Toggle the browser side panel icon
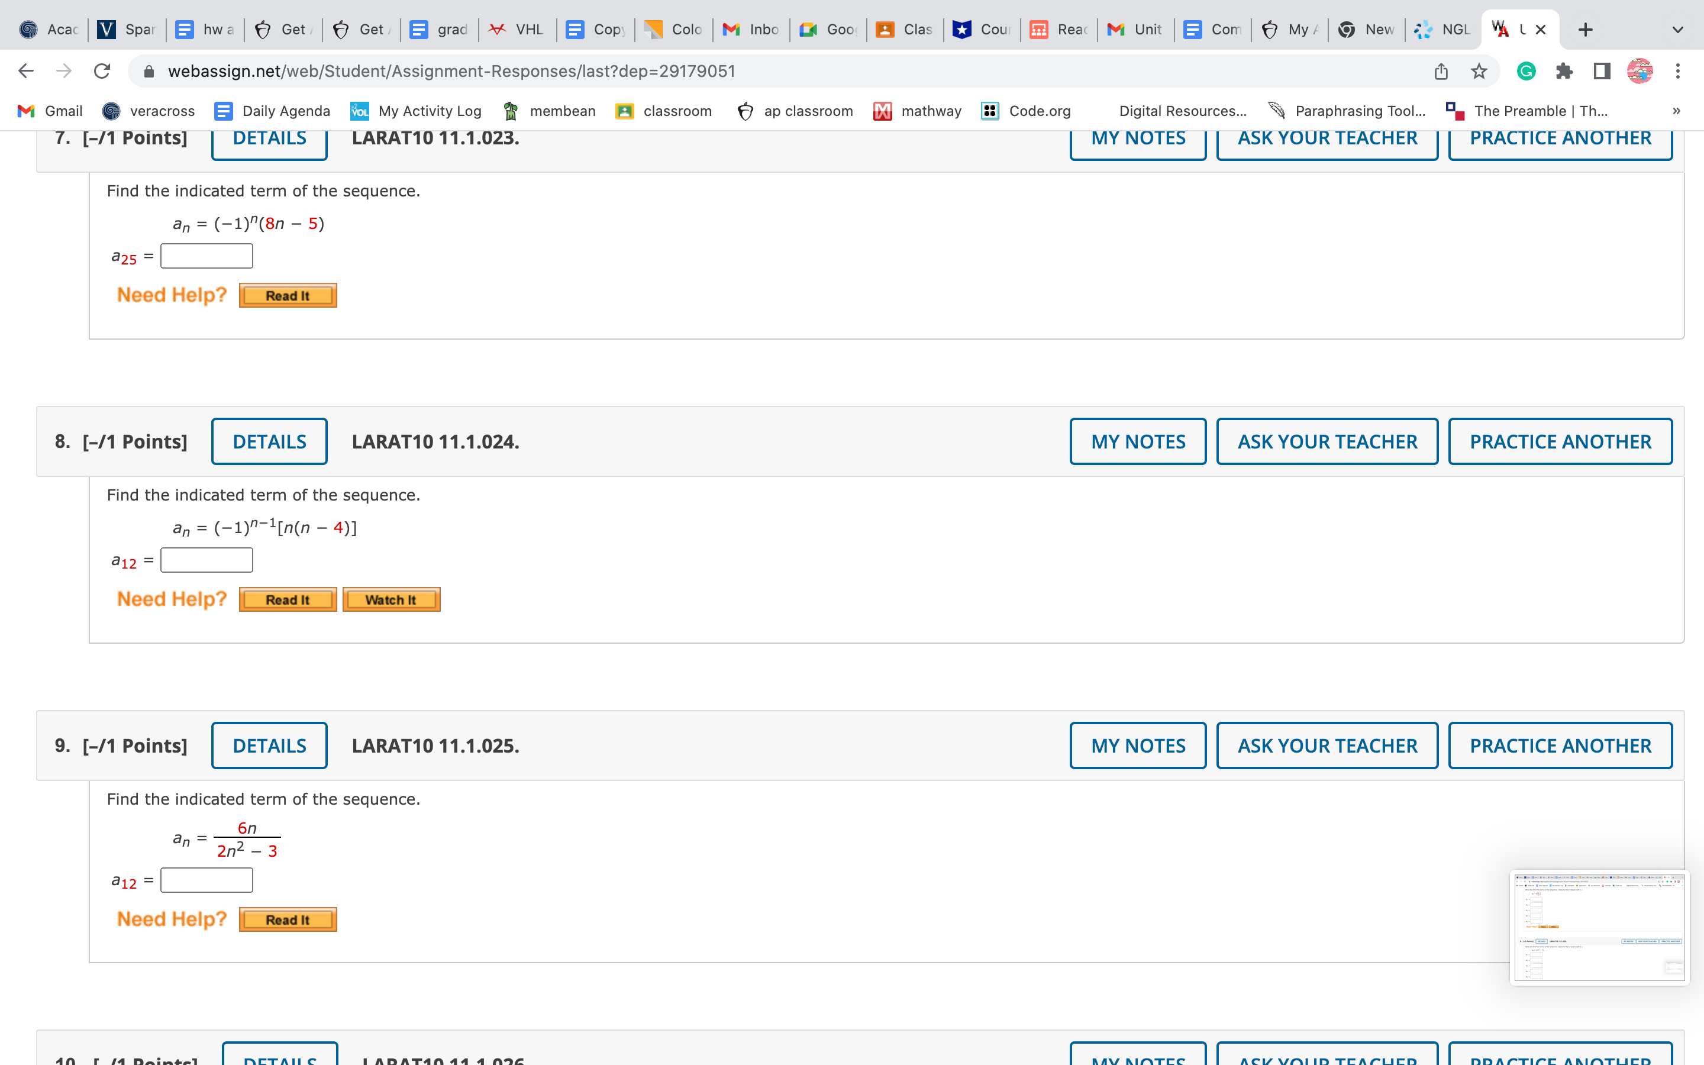 [x=1602, y=71]
